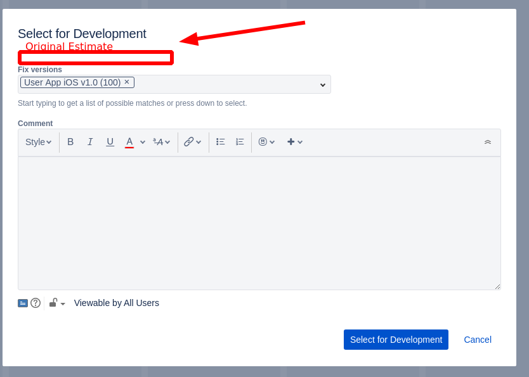Screen dimensions: 529x377
Task: Click the Cancel link
Action: coord(477,340)
